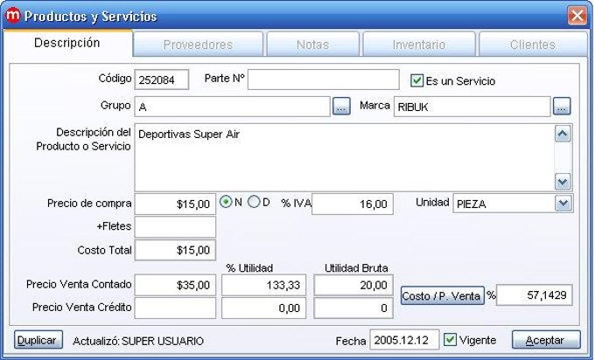Click the red m application logo icon

pos(12,15)
